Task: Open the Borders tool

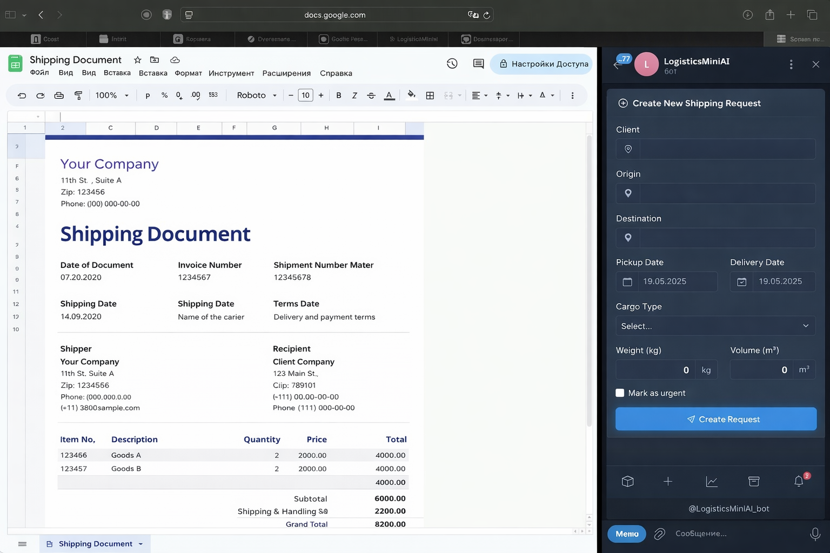Action: tap(430, 95)
